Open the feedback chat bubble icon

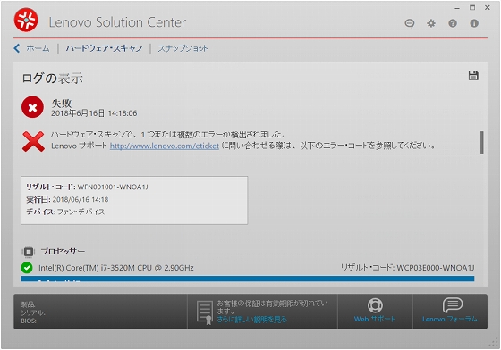click(x=410, y=23)
